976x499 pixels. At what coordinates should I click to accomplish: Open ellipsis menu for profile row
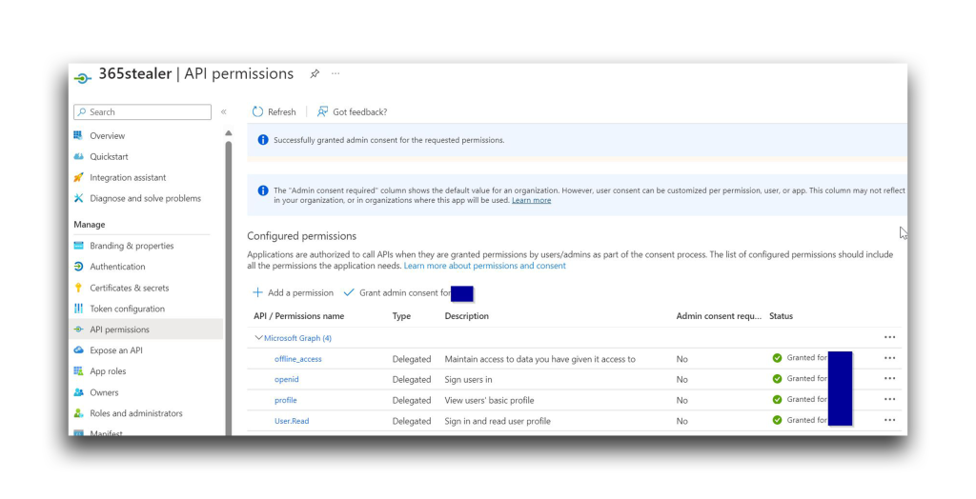[x=889, y=399]
